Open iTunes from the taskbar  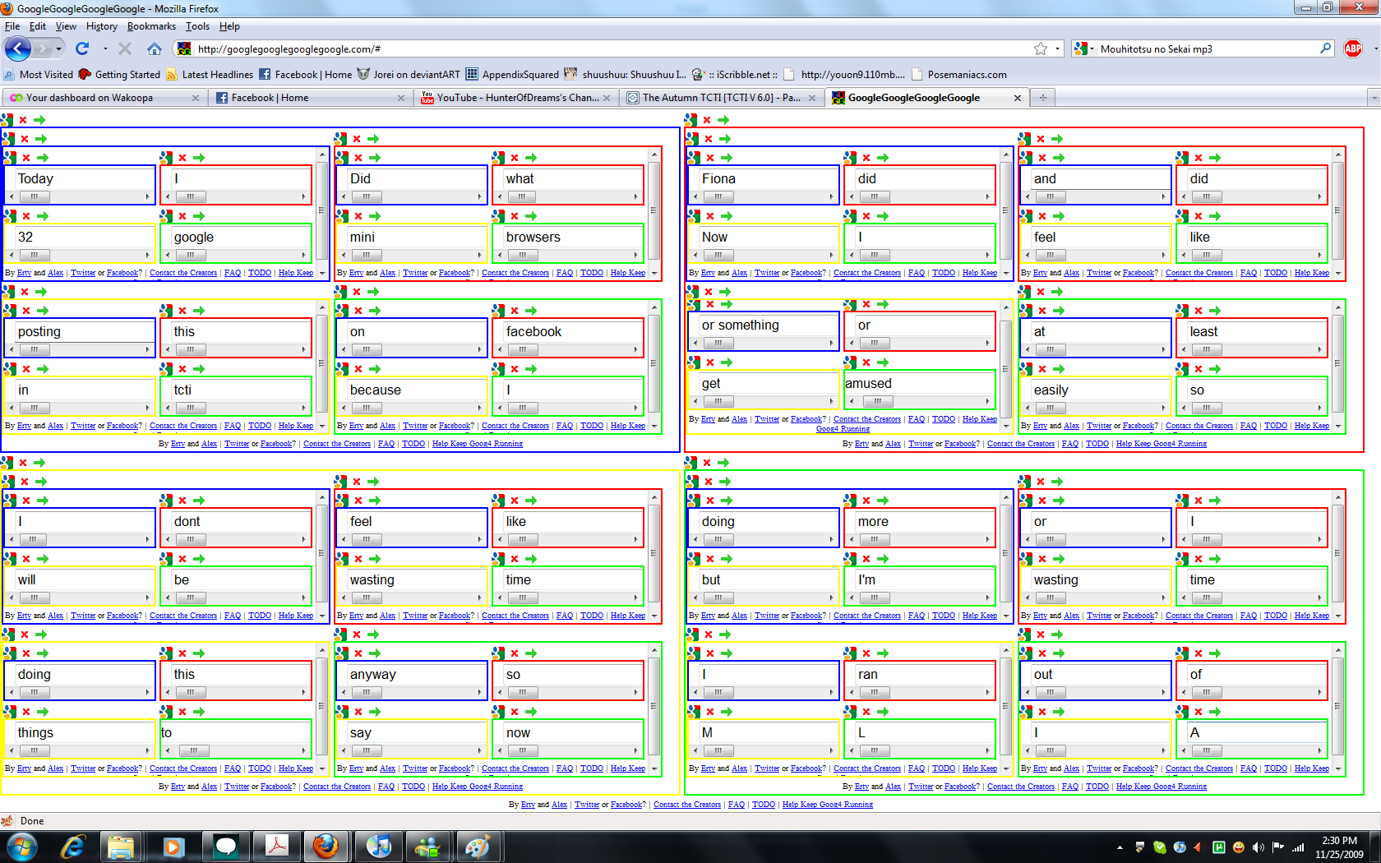click(378, 847)
